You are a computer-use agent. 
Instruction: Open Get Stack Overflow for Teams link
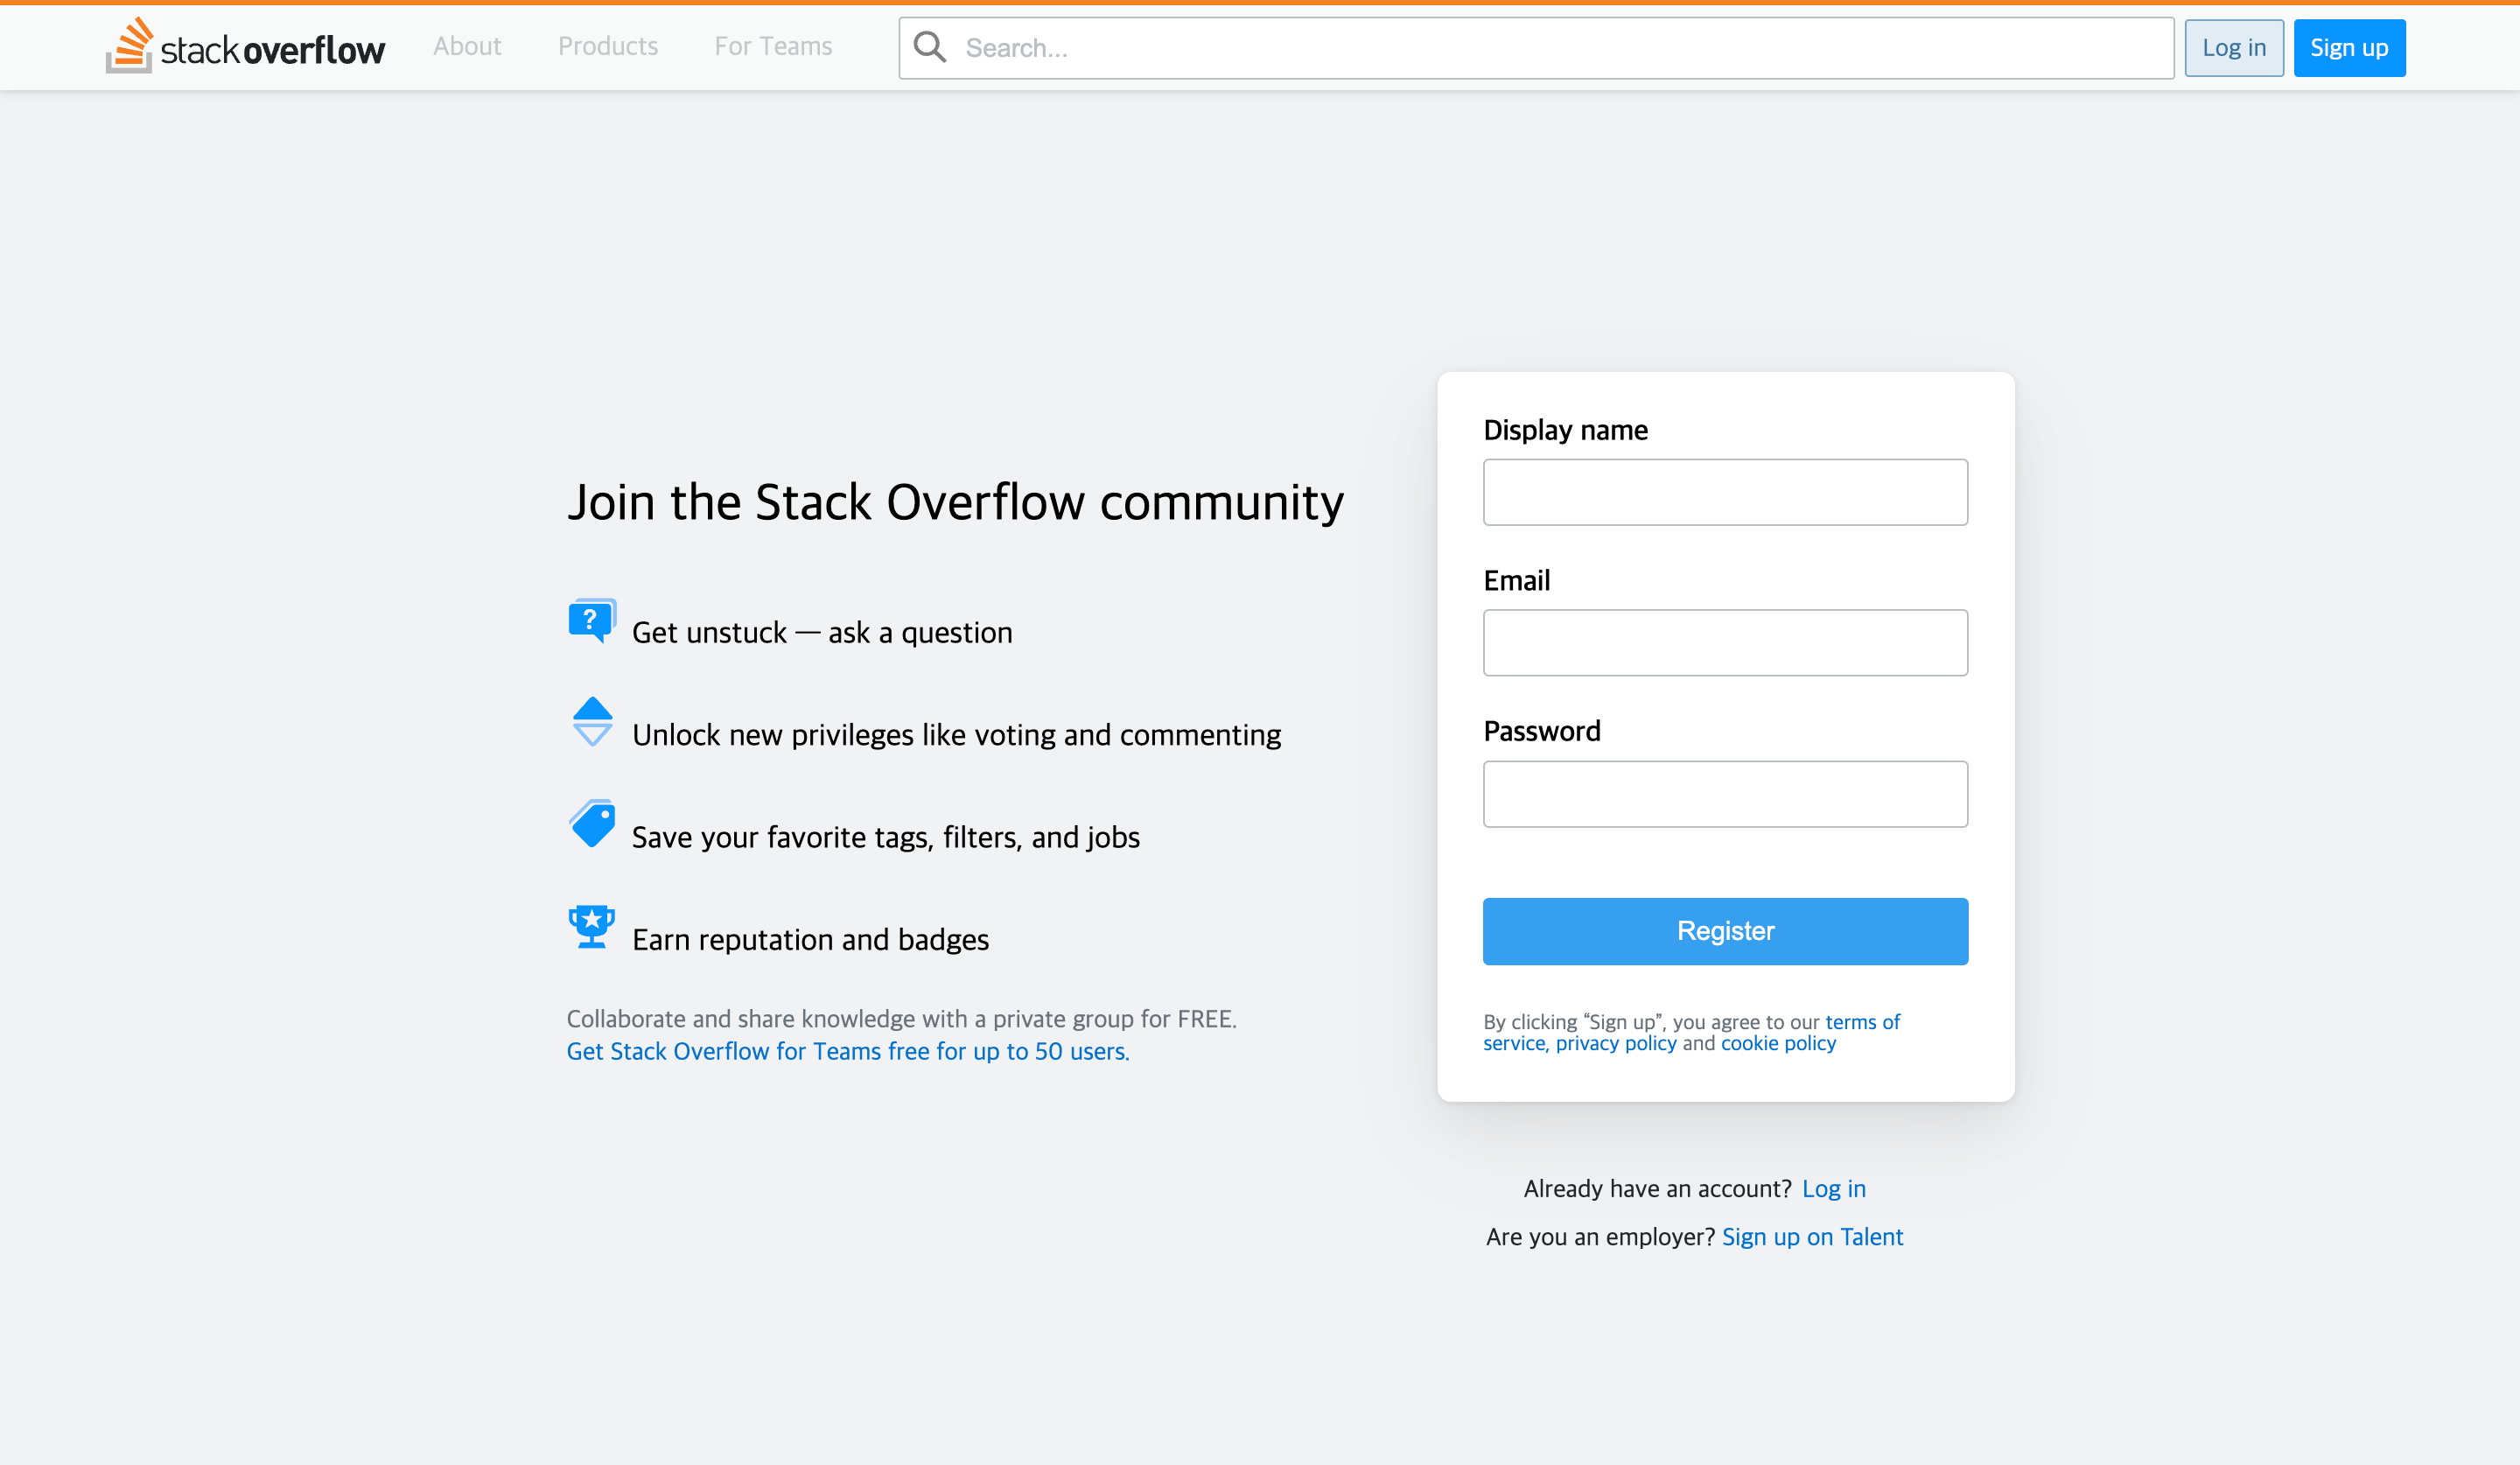tap(847, 1051)
